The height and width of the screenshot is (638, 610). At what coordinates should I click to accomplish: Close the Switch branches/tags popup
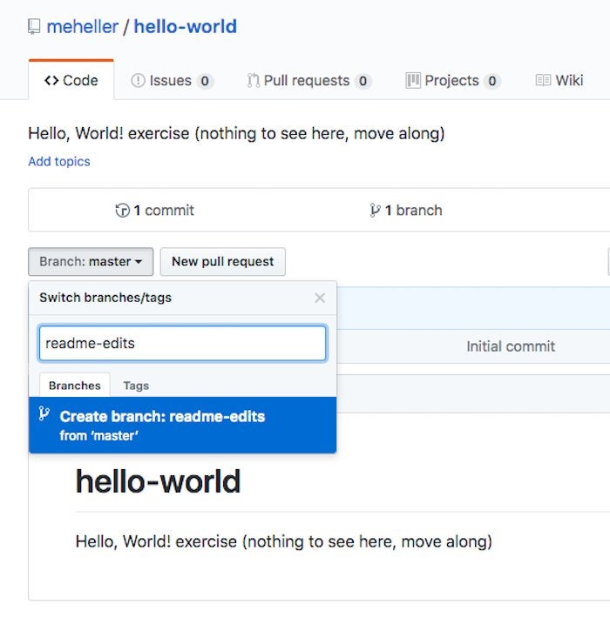[320, 298]
